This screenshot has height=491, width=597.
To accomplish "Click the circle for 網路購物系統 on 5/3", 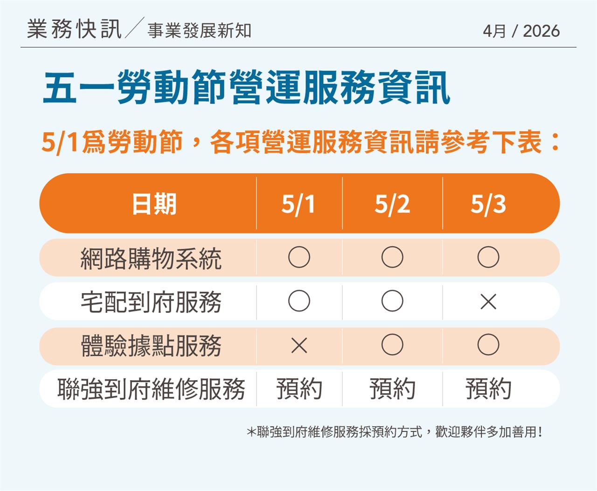I will point(488,257).
